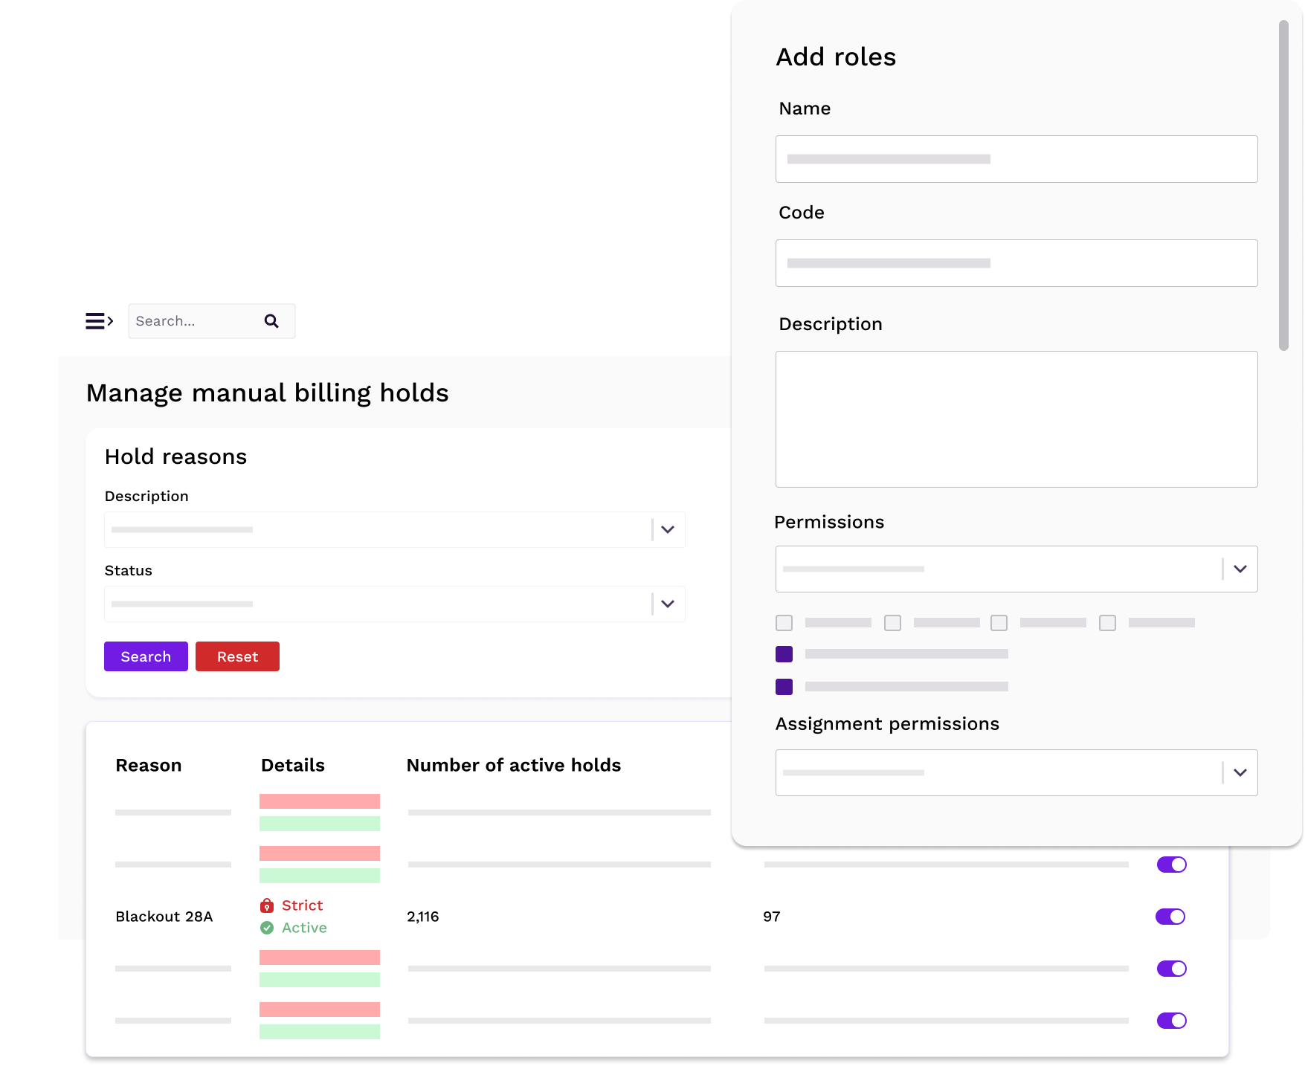Sort by Number of active holds header

[x=513, y=765]
